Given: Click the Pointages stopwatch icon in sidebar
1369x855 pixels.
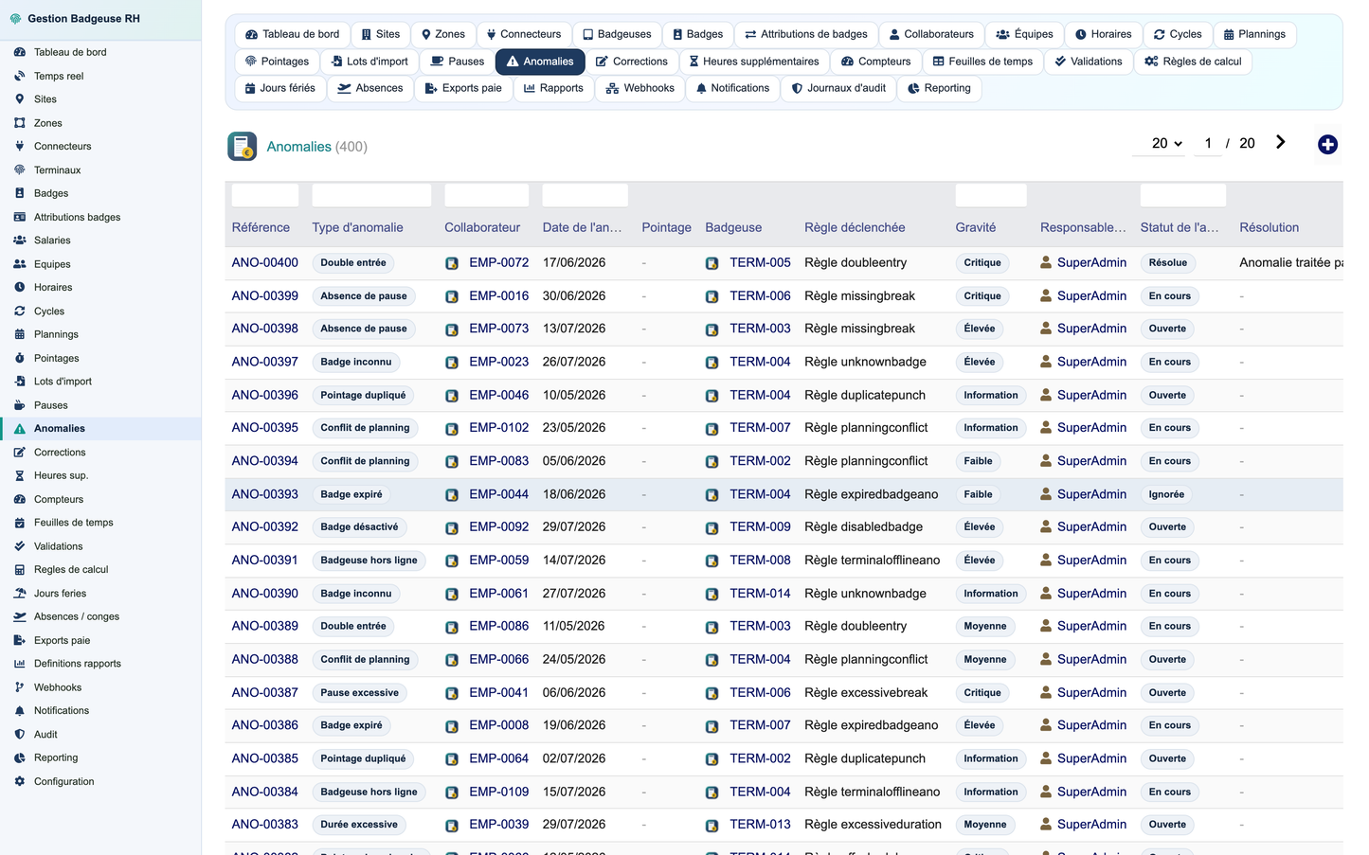Looking at the screenshot, I should pyautogui.click(x=19, y=358).
